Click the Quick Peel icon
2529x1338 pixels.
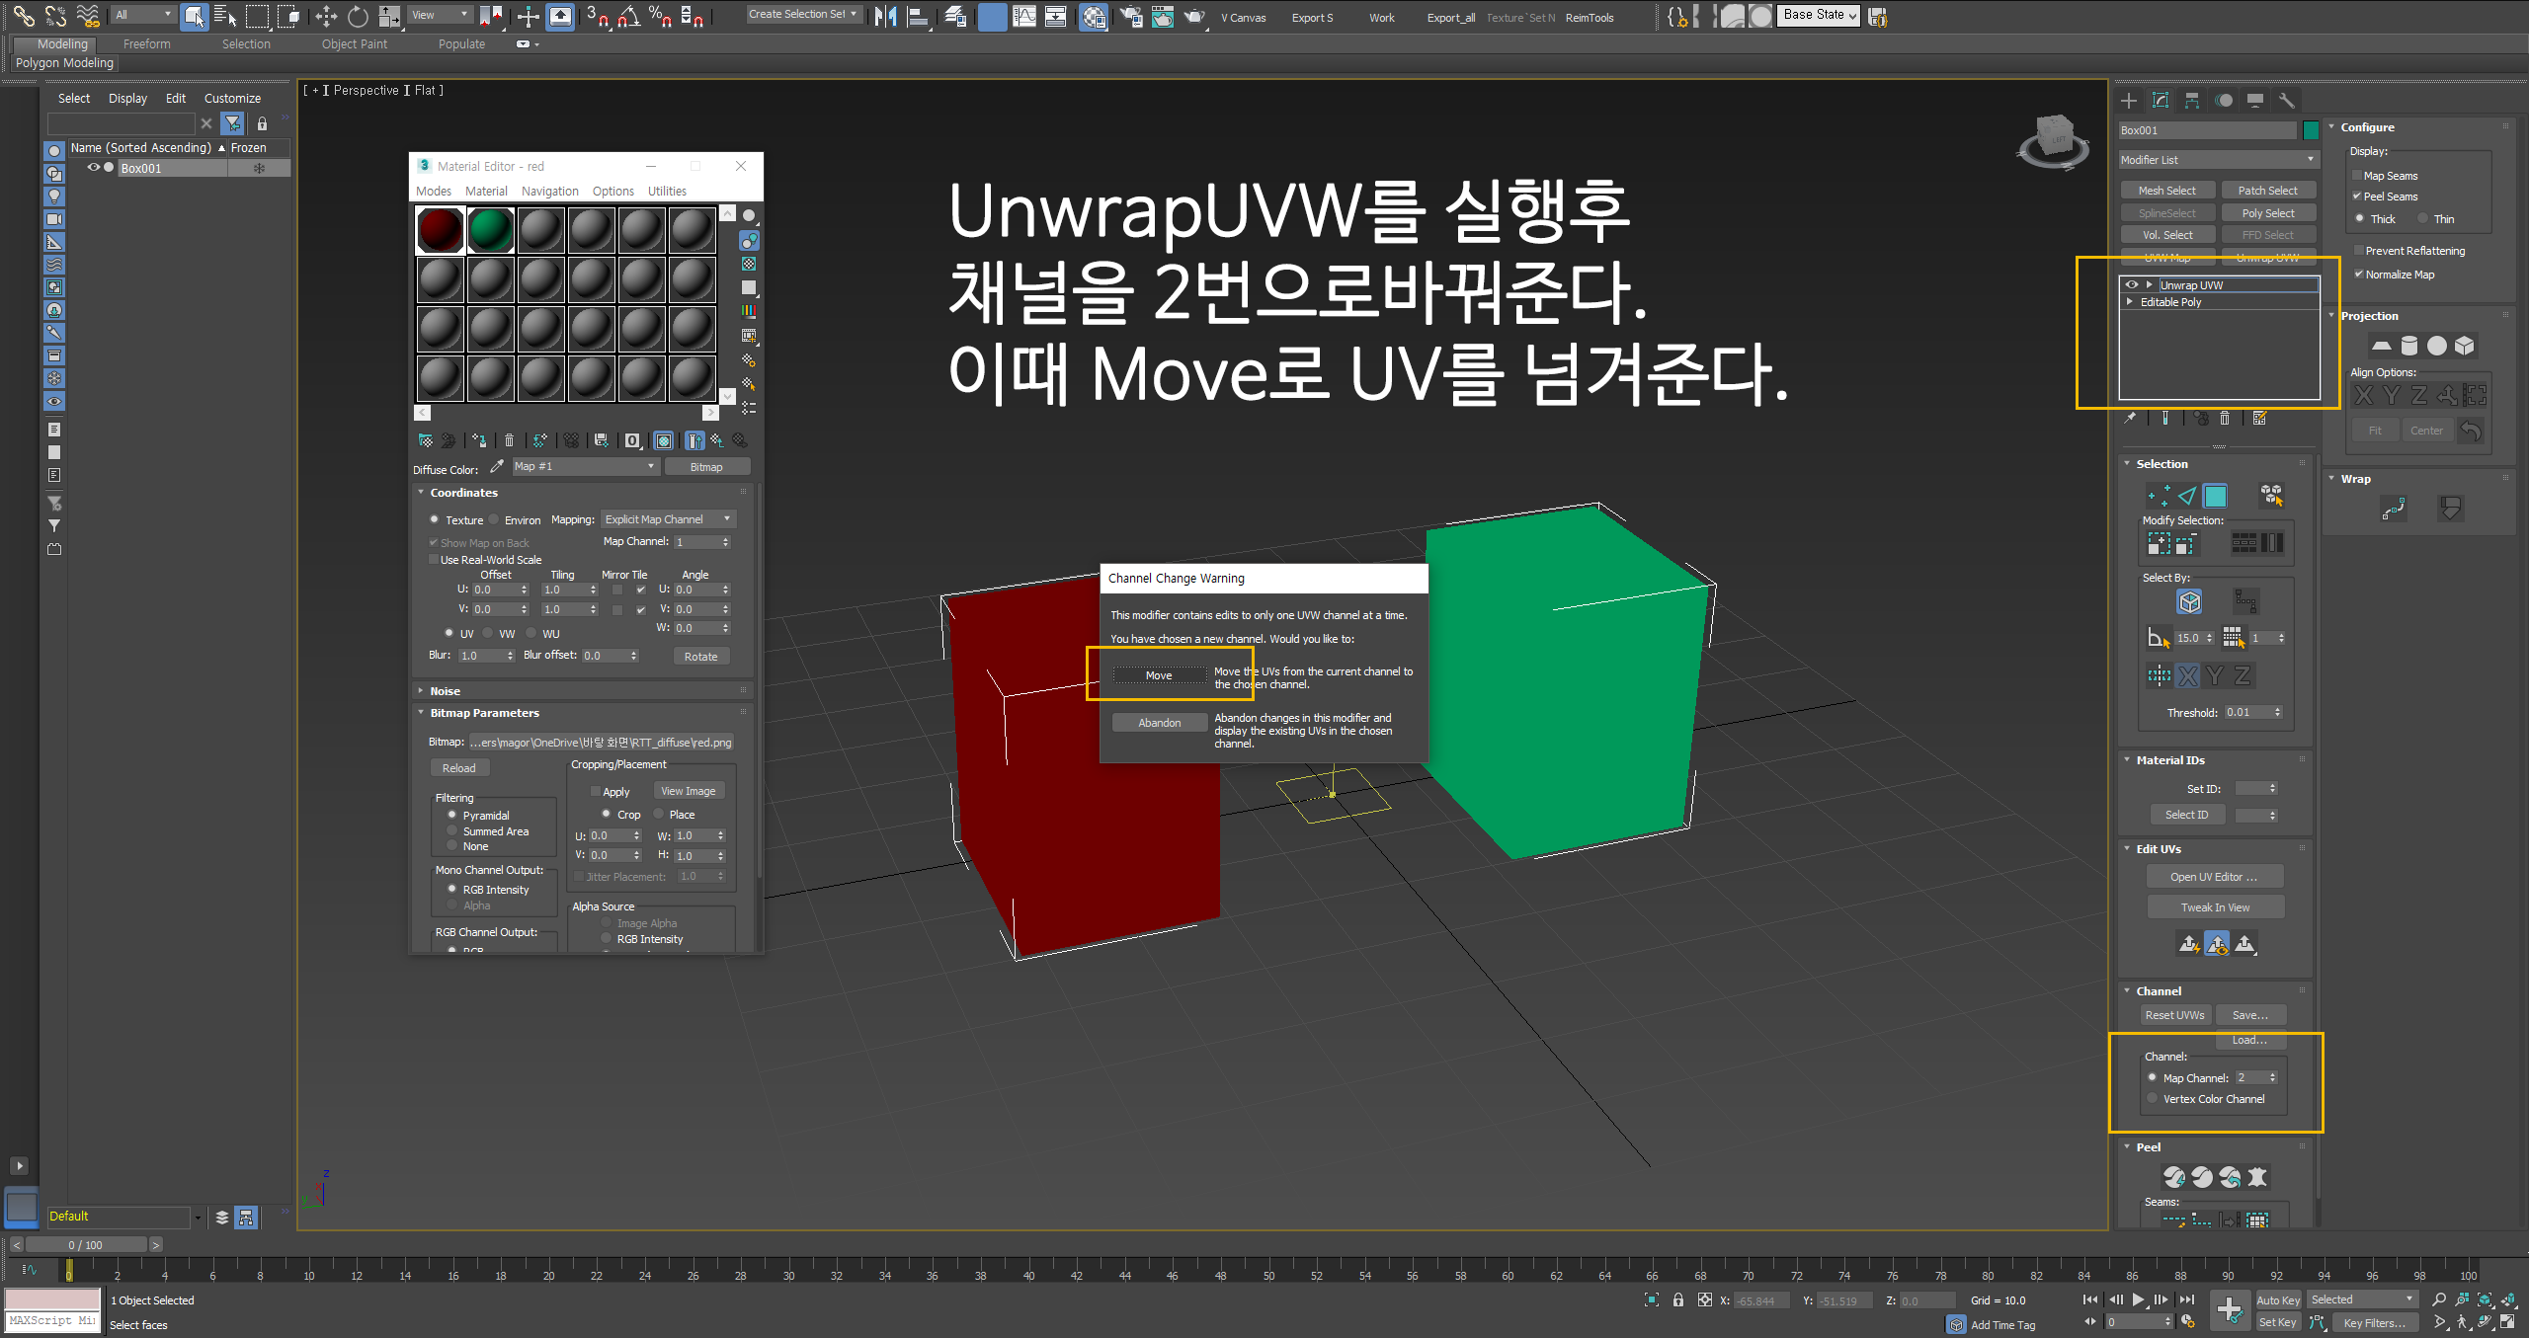[2173, 1177]
